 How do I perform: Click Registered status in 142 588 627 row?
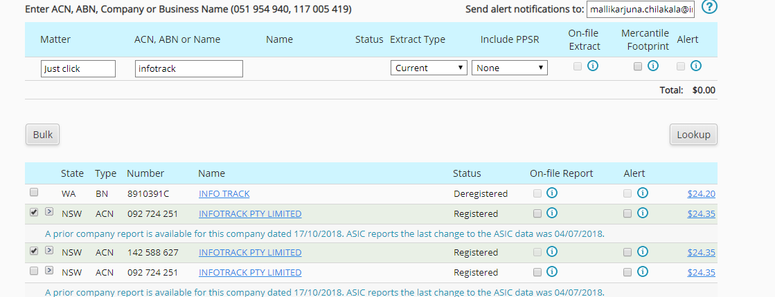pos(476,253)
